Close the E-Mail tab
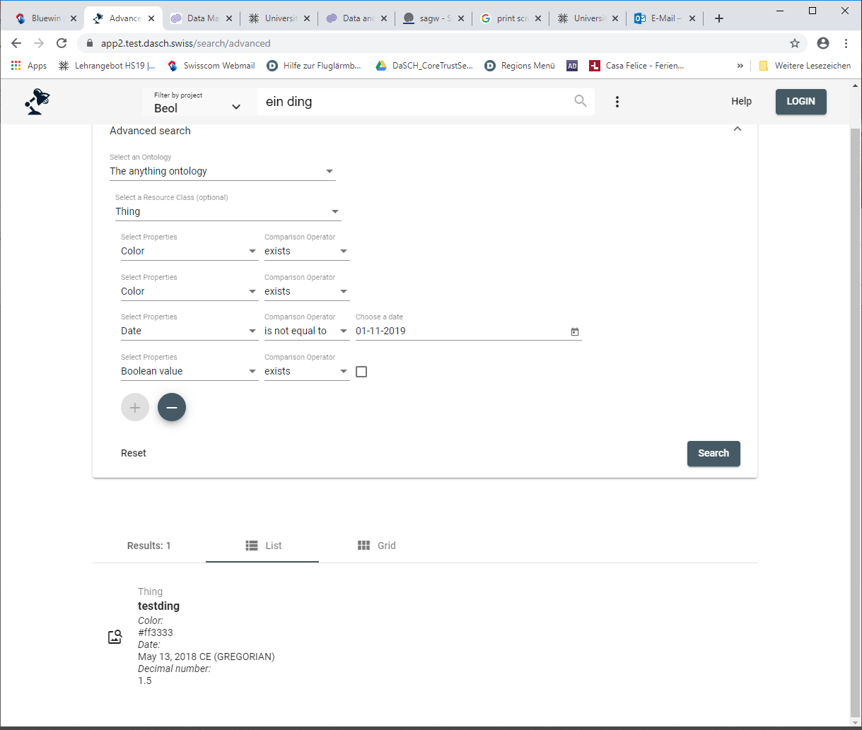 [x=692, y=18]
